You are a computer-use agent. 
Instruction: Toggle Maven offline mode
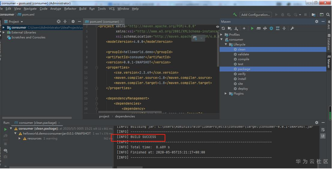click(265, 29)
